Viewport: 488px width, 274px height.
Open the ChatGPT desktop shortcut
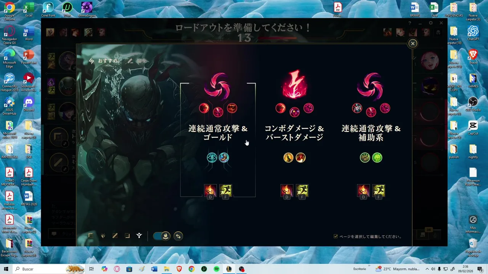[473, 33]
